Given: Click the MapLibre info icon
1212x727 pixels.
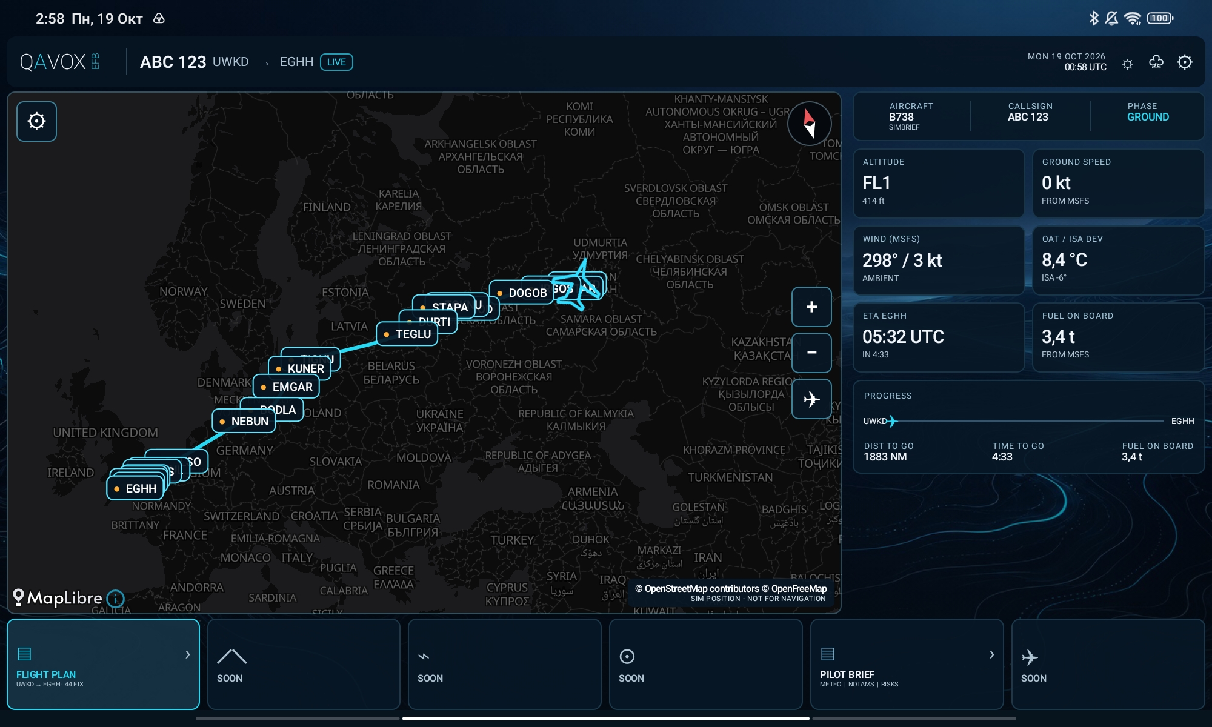Looking at the screenshot, I should (115, 599).
